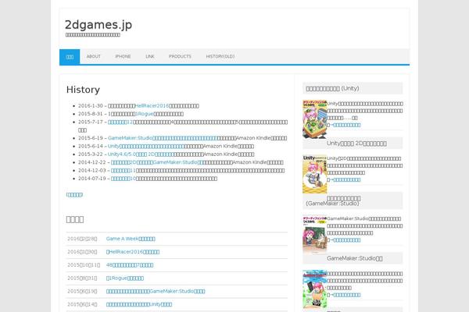Click the GameMaker:Studio classroom book cover thumbnail
469x312 pixels.
315,234
